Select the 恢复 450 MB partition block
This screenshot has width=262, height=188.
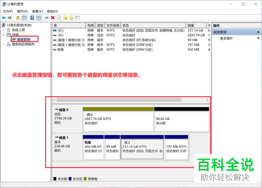[93, 147]
